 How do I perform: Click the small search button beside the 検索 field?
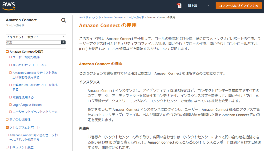(x=63, y=42)
